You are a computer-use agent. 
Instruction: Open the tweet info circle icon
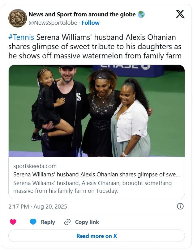180,206
